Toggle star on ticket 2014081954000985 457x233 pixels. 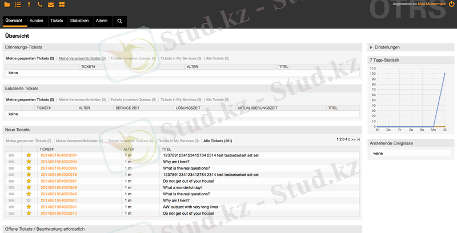pos(29,168)
